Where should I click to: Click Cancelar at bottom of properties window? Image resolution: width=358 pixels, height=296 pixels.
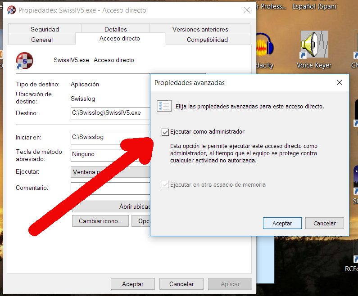pyautogui.click(x=181, y=284)
